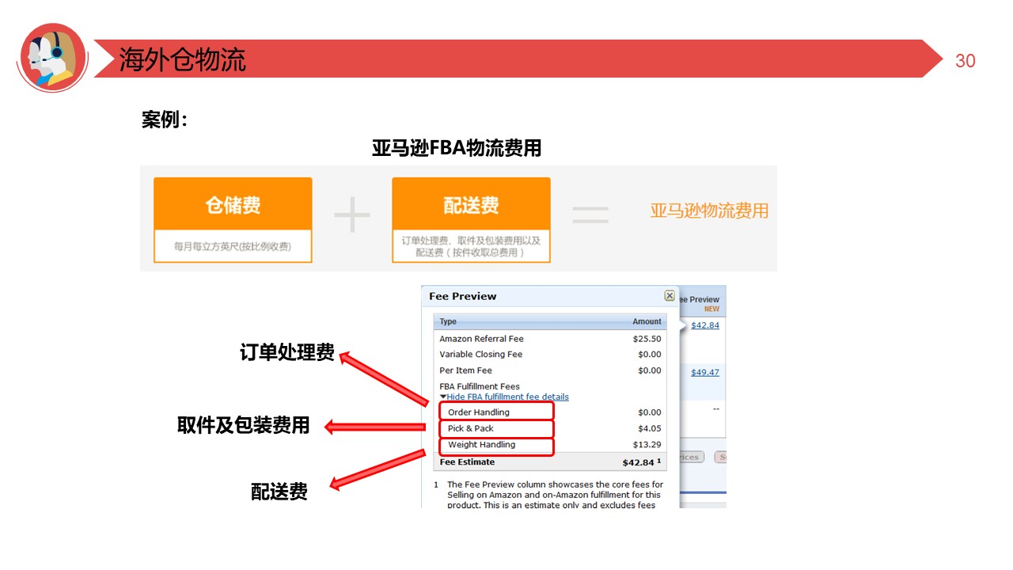This screenshot has height=570, width=1013.
Task: Click the $0.00 amount for Order Handling
Action: (650, 412)
